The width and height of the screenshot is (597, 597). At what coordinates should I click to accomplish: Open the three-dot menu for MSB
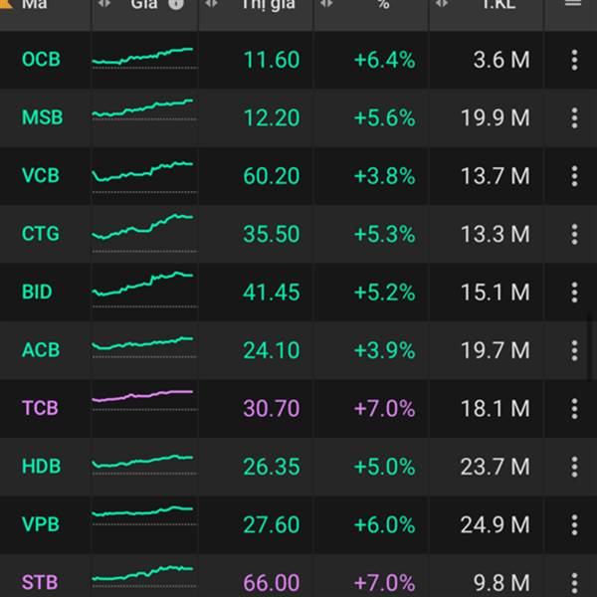click(x=574, y=117)
